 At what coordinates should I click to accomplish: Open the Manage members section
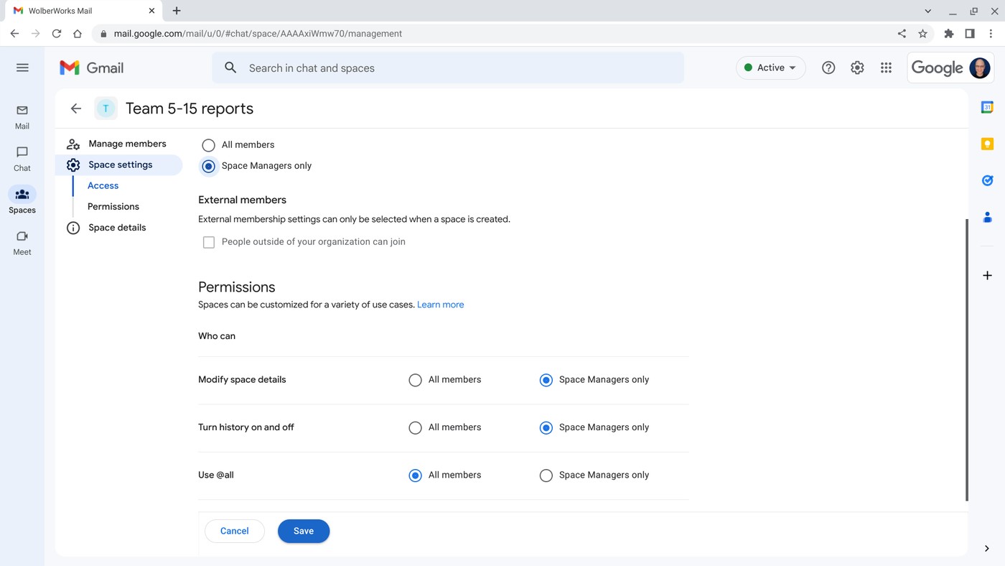coord(127,143)
